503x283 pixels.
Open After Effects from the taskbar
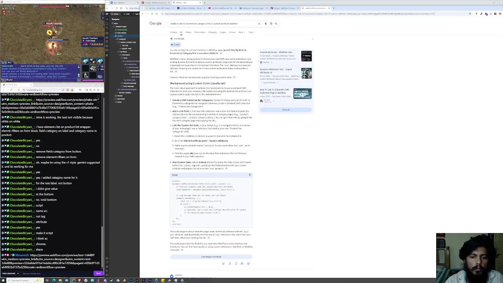coord(150,280)
